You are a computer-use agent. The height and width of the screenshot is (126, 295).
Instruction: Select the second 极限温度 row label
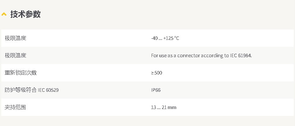tap(15, 56)
